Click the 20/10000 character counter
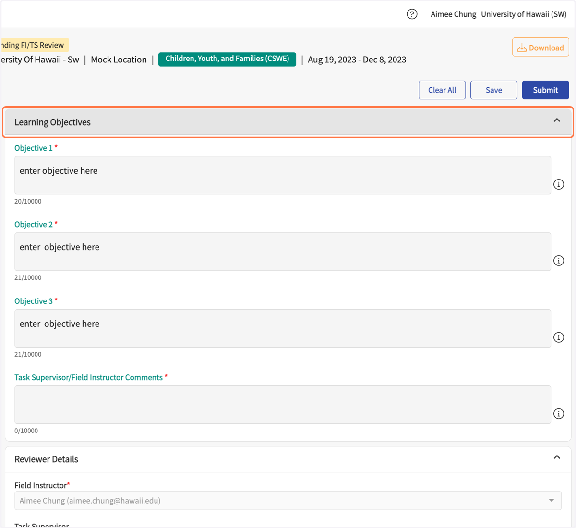Viewport: 576px width, 528px height. [28, 202]
